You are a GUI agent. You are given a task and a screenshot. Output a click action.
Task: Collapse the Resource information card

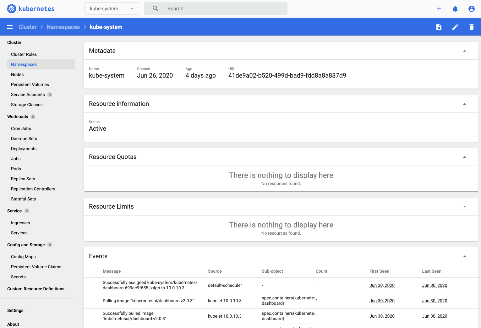[x=465, y=104]
